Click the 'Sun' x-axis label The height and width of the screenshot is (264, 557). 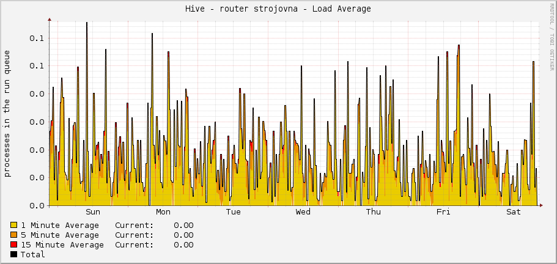(x=93, y=212)
